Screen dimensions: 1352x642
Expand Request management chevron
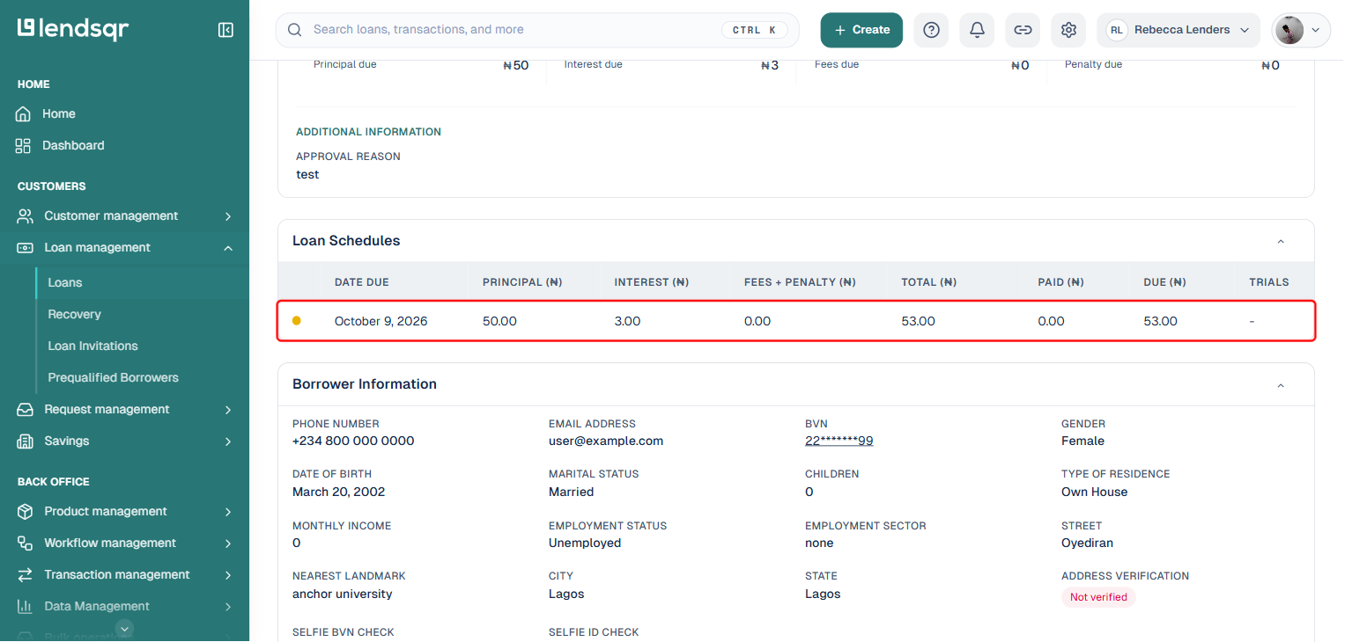point(228,410)
